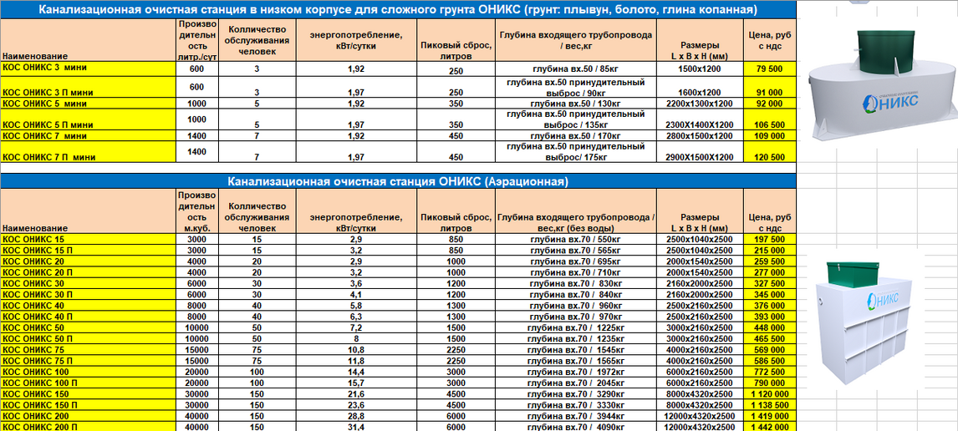Select the name cell 'КОС ОНИКС 15 П'
Image resolution: width=958 pixels, height=431 pixels.
click(88, 251)
